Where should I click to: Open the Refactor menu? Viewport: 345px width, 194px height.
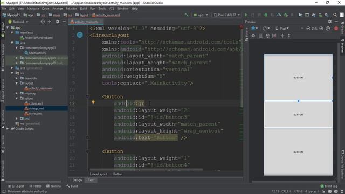point(71,9)
